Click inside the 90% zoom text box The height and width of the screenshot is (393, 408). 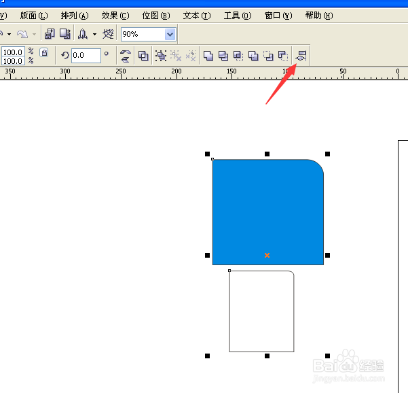click(x=143, y=34)
